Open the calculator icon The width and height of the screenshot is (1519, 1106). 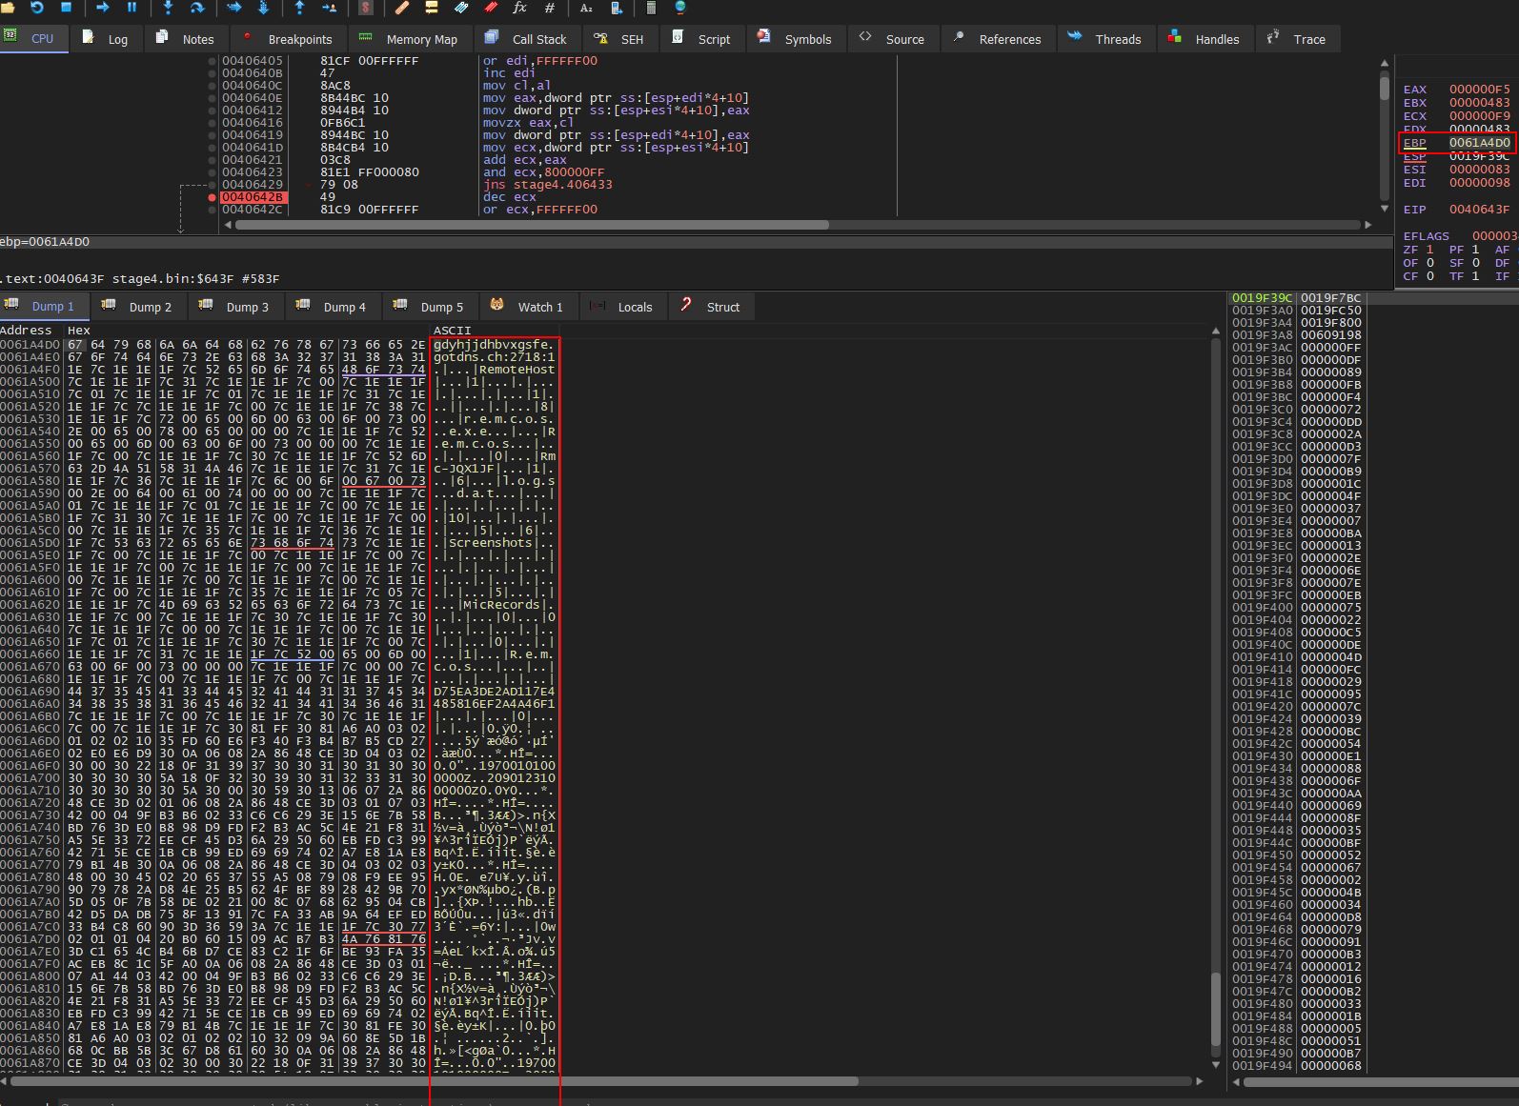pos(651,7)
